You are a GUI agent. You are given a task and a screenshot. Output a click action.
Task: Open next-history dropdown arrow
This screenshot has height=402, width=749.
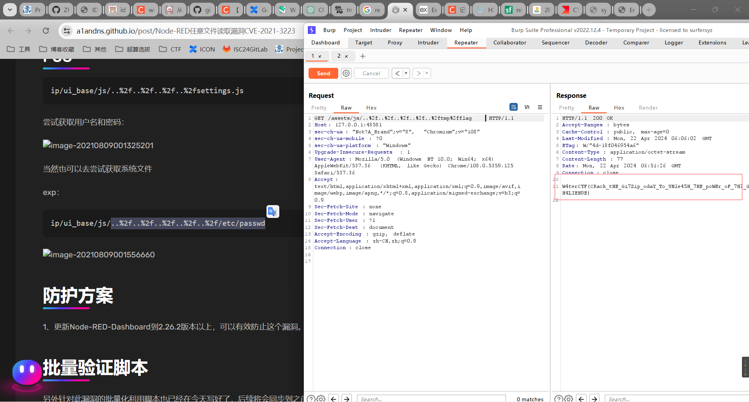427,73
